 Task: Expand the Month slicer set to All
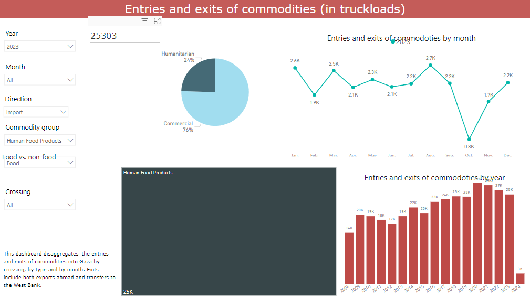tap(39, 80)
